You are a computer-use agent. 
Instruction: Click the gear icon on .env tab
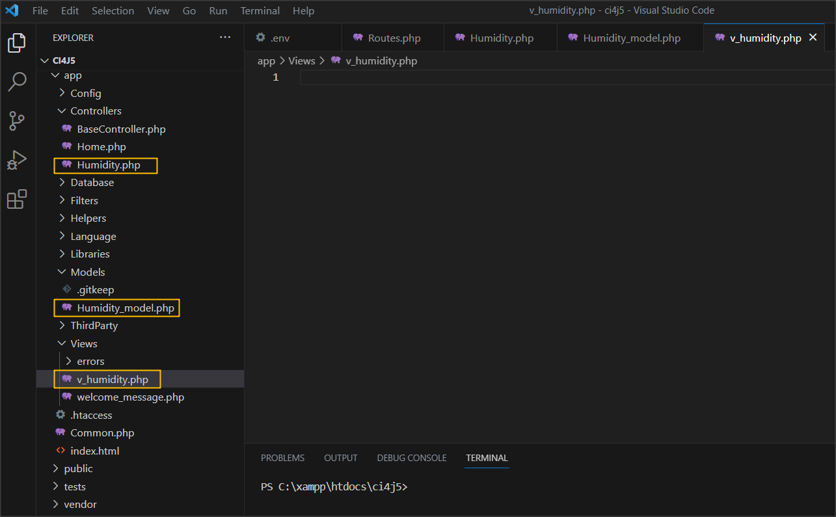(x=261, y=38)
